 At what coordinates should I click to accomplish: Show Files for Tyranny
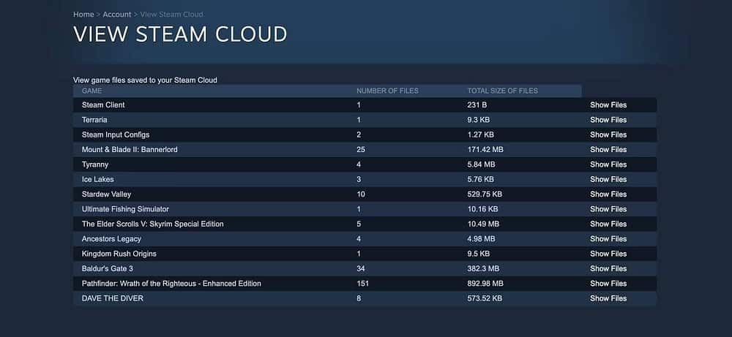click(608, 164)
